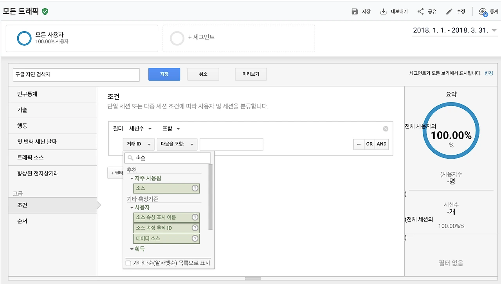Viewport: 501px width, 284px height.
Task: Show help for 데이터 소스
Action: coord(195,238)
